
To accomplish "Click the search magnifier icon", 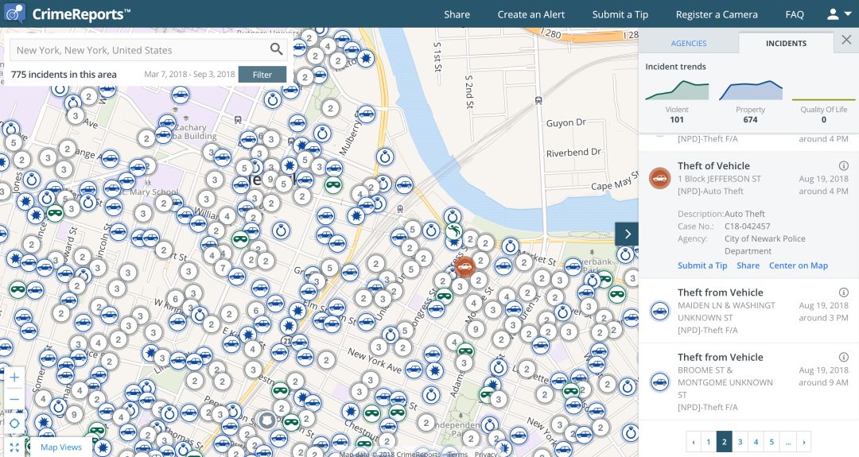I will point(277,50).
